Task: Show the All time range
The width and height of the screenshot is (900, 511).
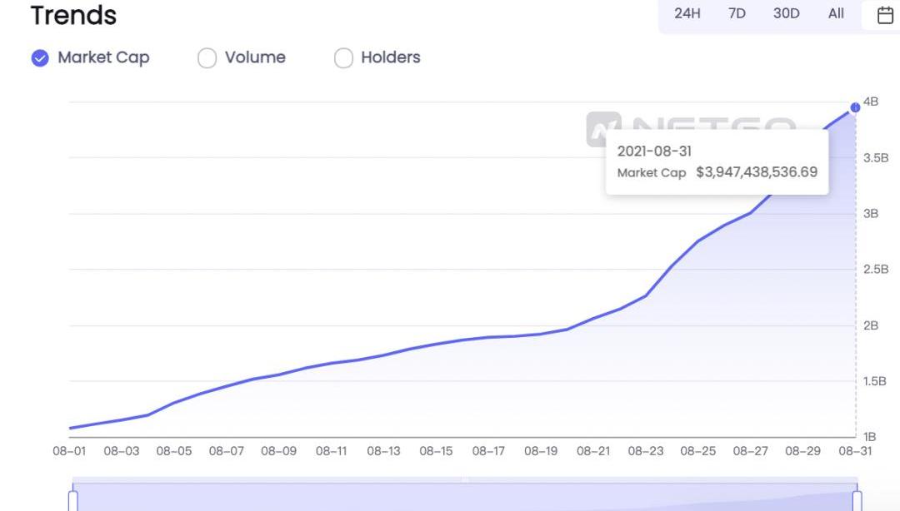Action: click(x=836, y=13)
